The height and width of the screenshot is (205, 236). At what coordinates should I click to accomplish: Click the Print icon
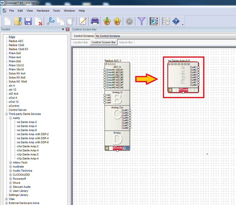pos(95,21)
